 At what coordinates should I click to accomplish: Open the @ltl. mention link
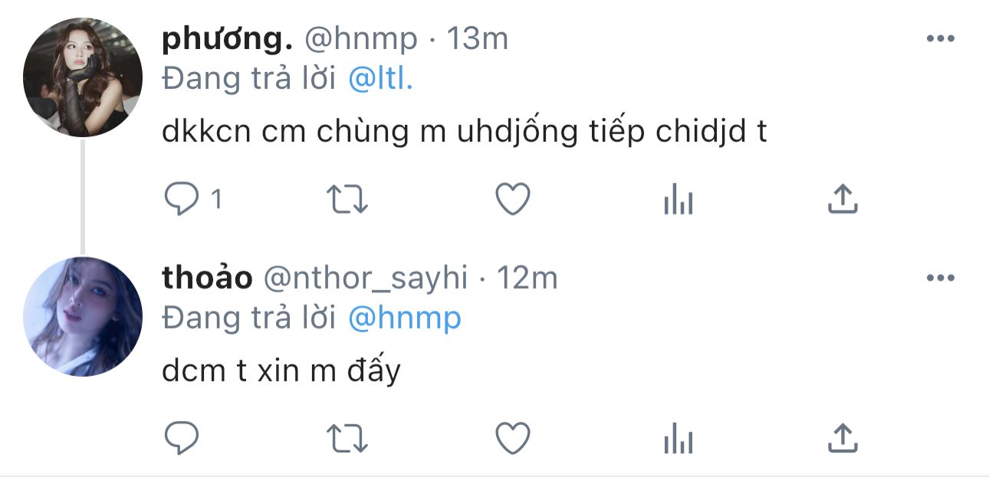pos(380,80)
